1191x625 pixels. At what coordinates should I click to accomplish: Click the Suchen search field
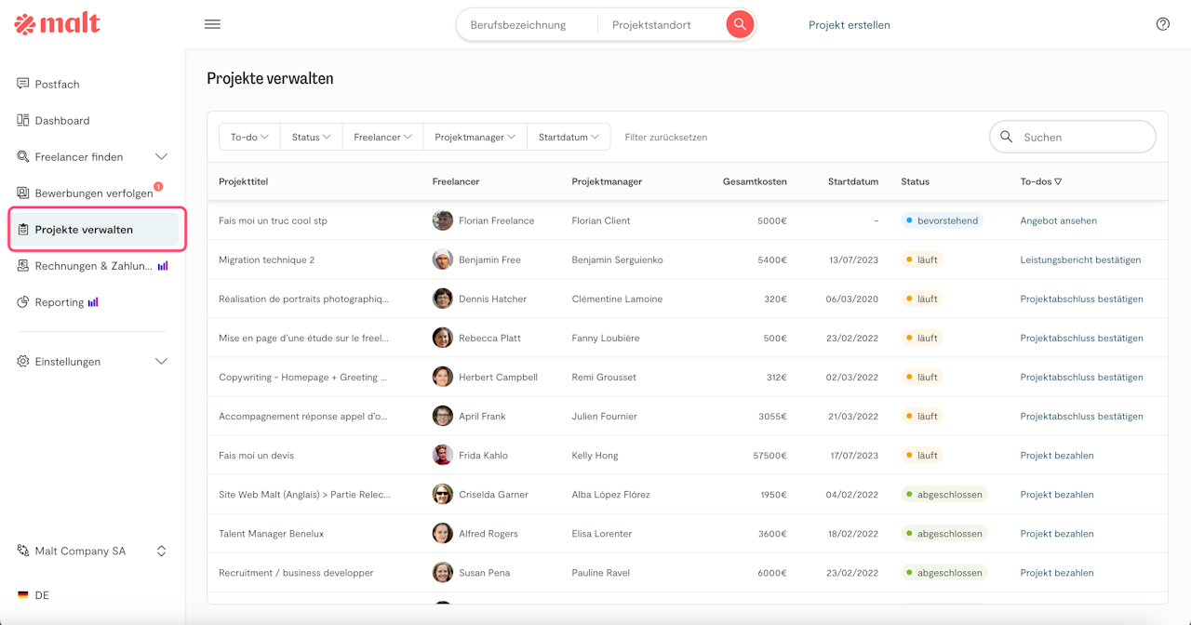pyautogui.click(x=1079, y=137)
